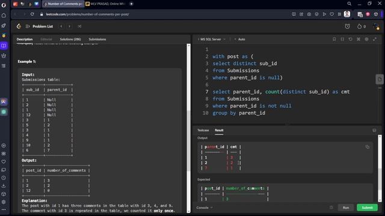Open the sidebar three-dots more menu
Image resolution: width=385 pixels, height=216 pixels.
click(4, 210)
